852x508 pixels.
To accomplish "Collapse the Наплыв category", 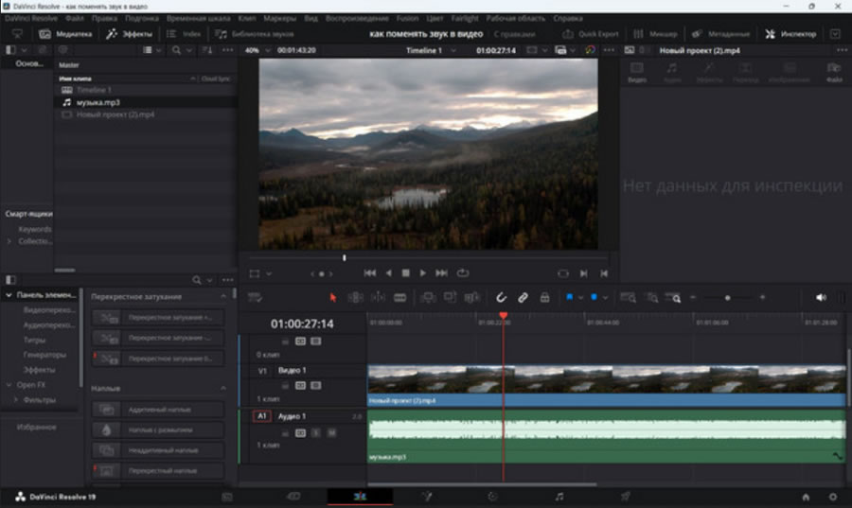I will [x=223, y=388].
